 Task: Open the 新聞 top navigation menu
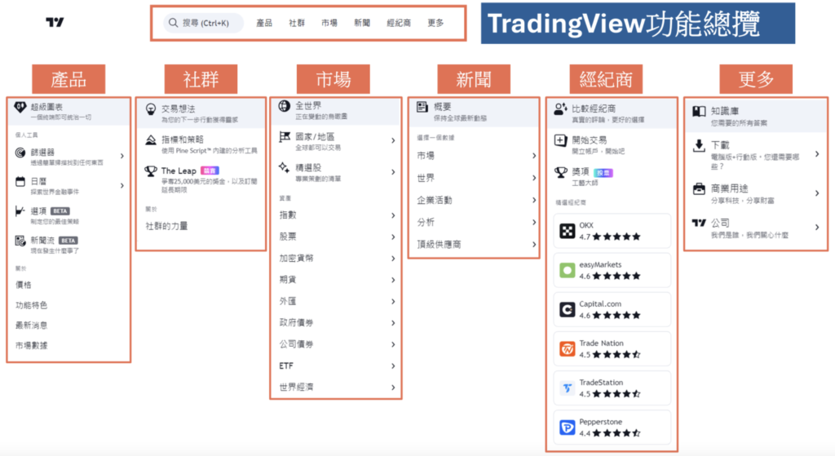pos(361,23)
